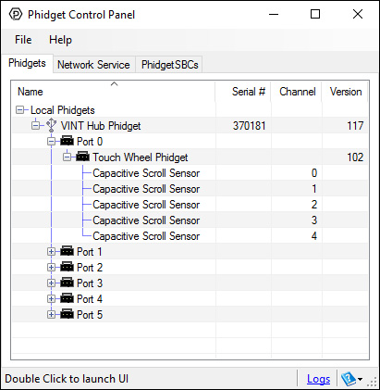Image resolution: width=380 pixels, height=390 pixels.
Task: Open the Help menu
Action: (x=60, y=40)
